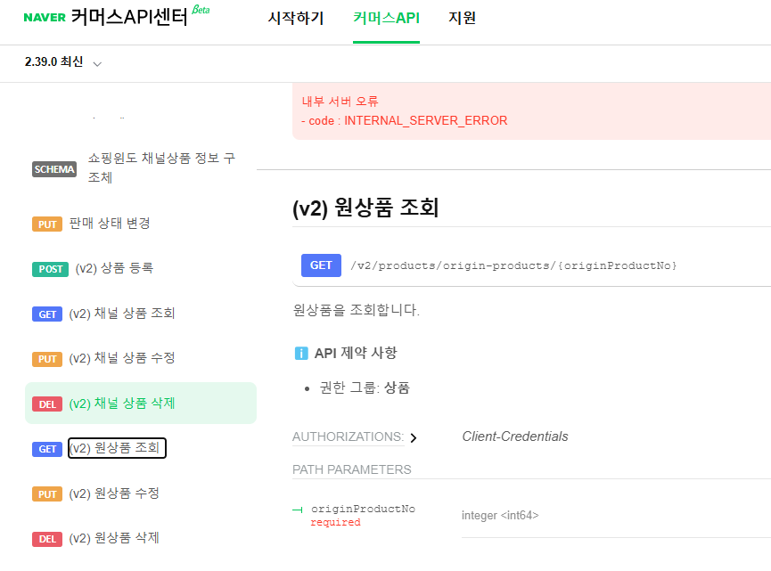Click the blue GET badge on the origin-products endpoint

(x=320, y=265)
